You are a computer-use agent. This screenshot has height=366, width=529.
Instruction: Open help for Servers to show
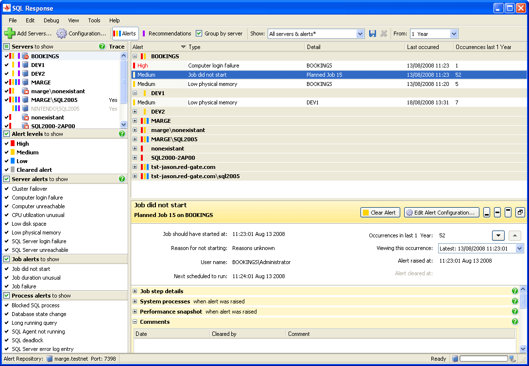point(102,47)
